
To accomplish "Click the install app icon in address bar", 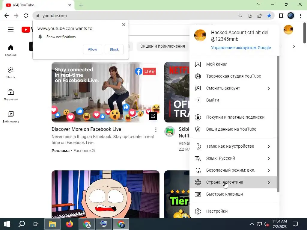I will tap(250, 16).
